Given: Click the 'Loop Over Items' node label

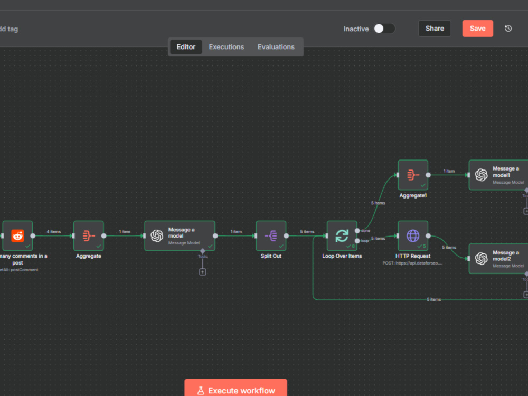Looking at the screenshot, I should coord(342,256).
